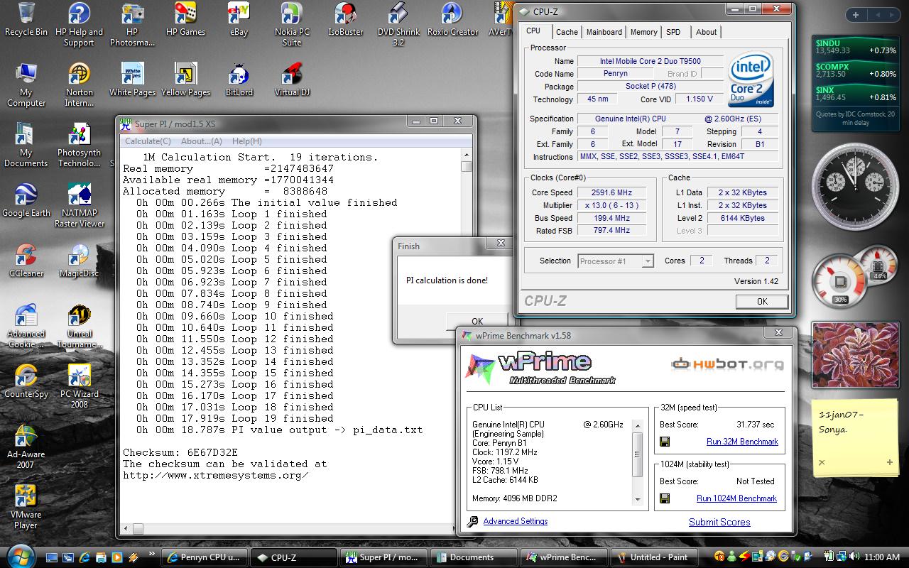Click OK button in CPU-Z window
This screenshot has height=568, width=909.
click(x=762, y=302)
